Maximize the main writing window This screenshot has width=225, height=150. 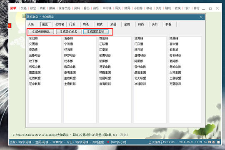(x=210, y=9)
